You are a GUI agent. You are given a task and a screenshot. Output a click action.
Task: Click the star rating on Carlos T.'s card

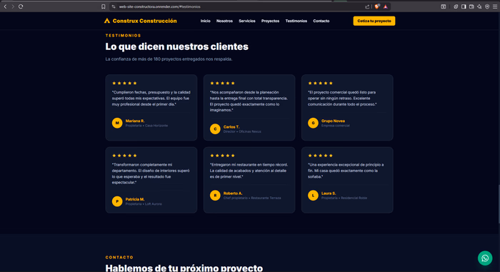pos(222,84)
